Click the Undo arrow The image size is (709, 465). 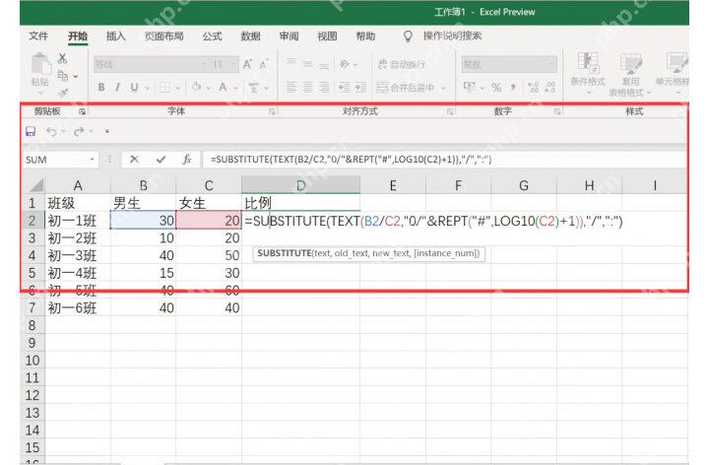[x=51, y=131]
